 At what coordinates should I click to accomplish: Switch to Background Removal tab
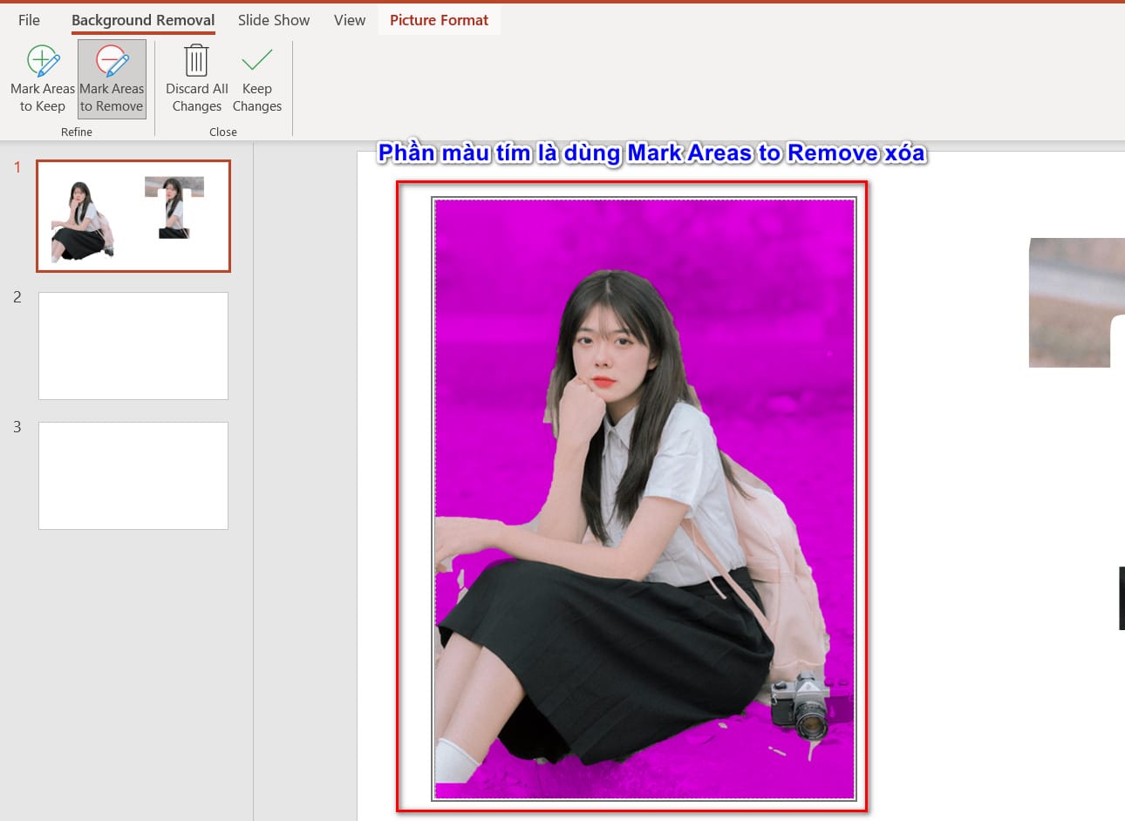click(143, 20)
